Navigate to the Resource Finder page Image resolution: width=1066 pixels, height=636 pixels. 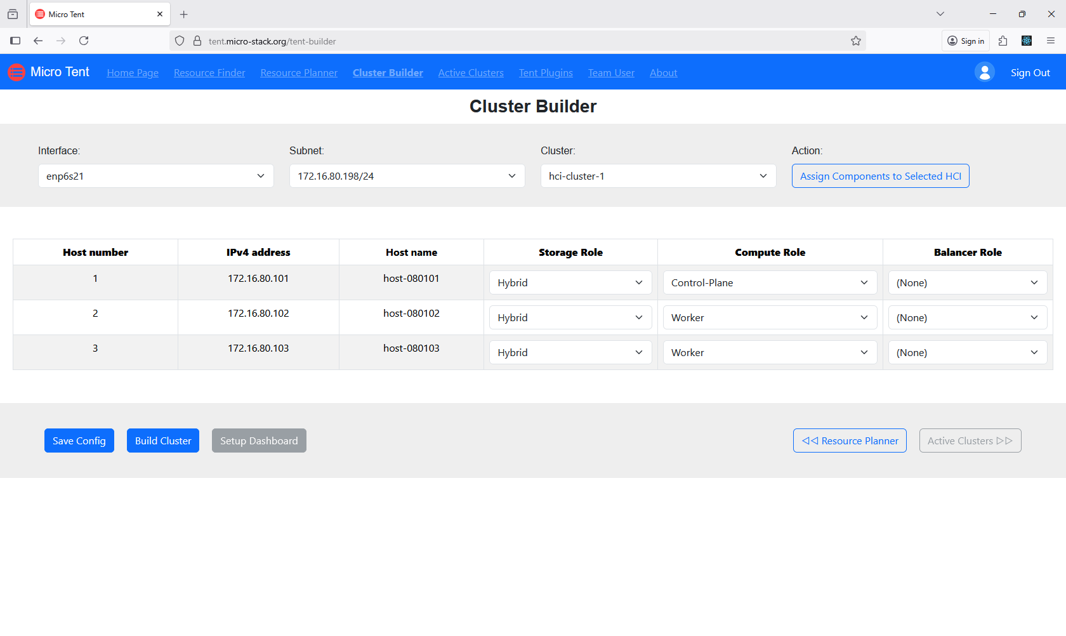click(x=209, y=72)
